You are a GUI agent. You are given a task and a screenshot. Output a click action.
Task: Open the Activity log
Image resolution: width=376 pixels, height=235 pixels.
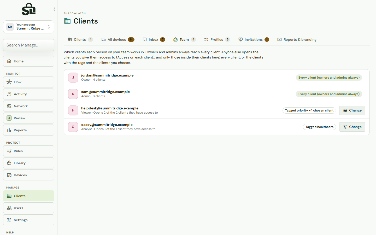(x=28, y=94)
